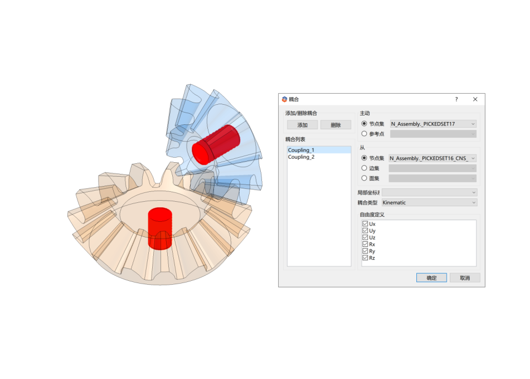530x379 pixels.
Task: Select 节点集 radio under 主动
Action: click(364, 124)
